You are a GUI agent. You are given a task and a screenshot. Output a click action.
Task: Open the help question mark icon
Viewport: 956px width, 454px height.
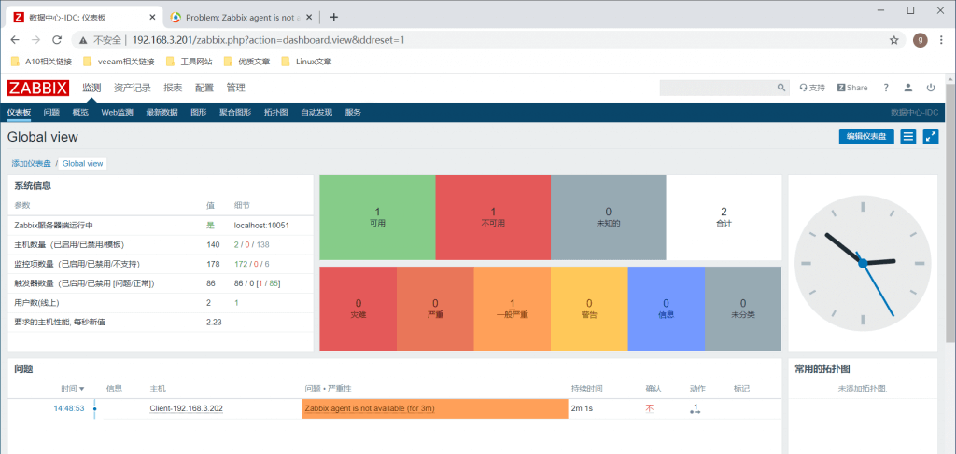886,88
